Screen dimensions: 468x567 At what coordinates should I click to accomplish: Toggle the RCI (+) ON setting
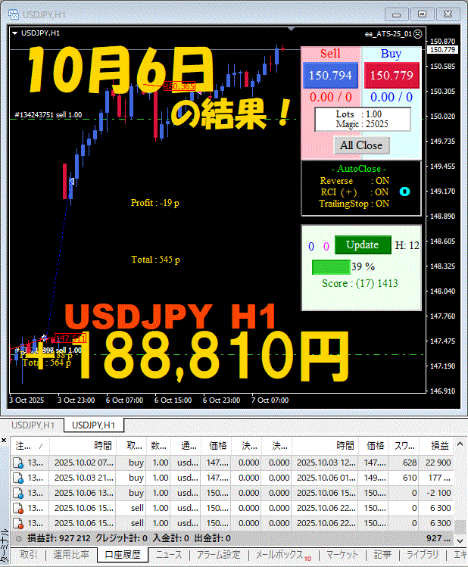[x=355, y=192]
